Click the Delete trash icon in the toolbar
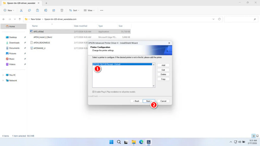 click(x=62, y=10)
